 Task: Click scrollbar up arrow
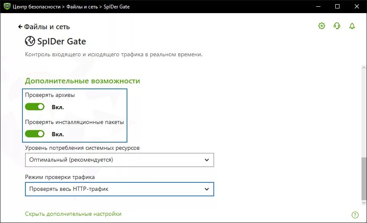click(364, 68)
